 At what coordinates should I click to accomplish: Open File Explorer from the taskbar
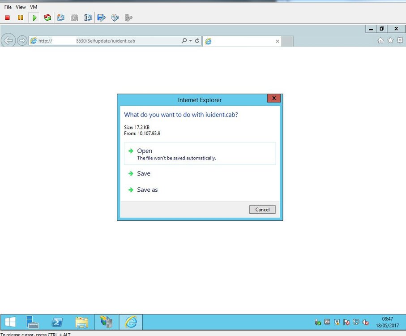click(81, 322)
